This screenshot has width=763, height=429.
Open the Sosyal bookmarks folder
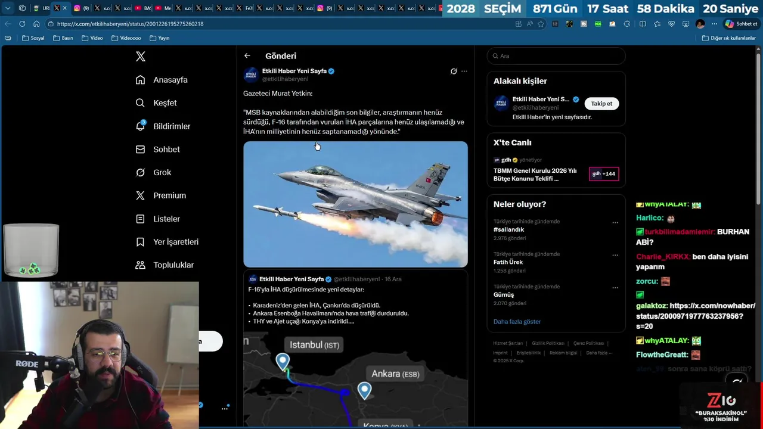[33, 38]
